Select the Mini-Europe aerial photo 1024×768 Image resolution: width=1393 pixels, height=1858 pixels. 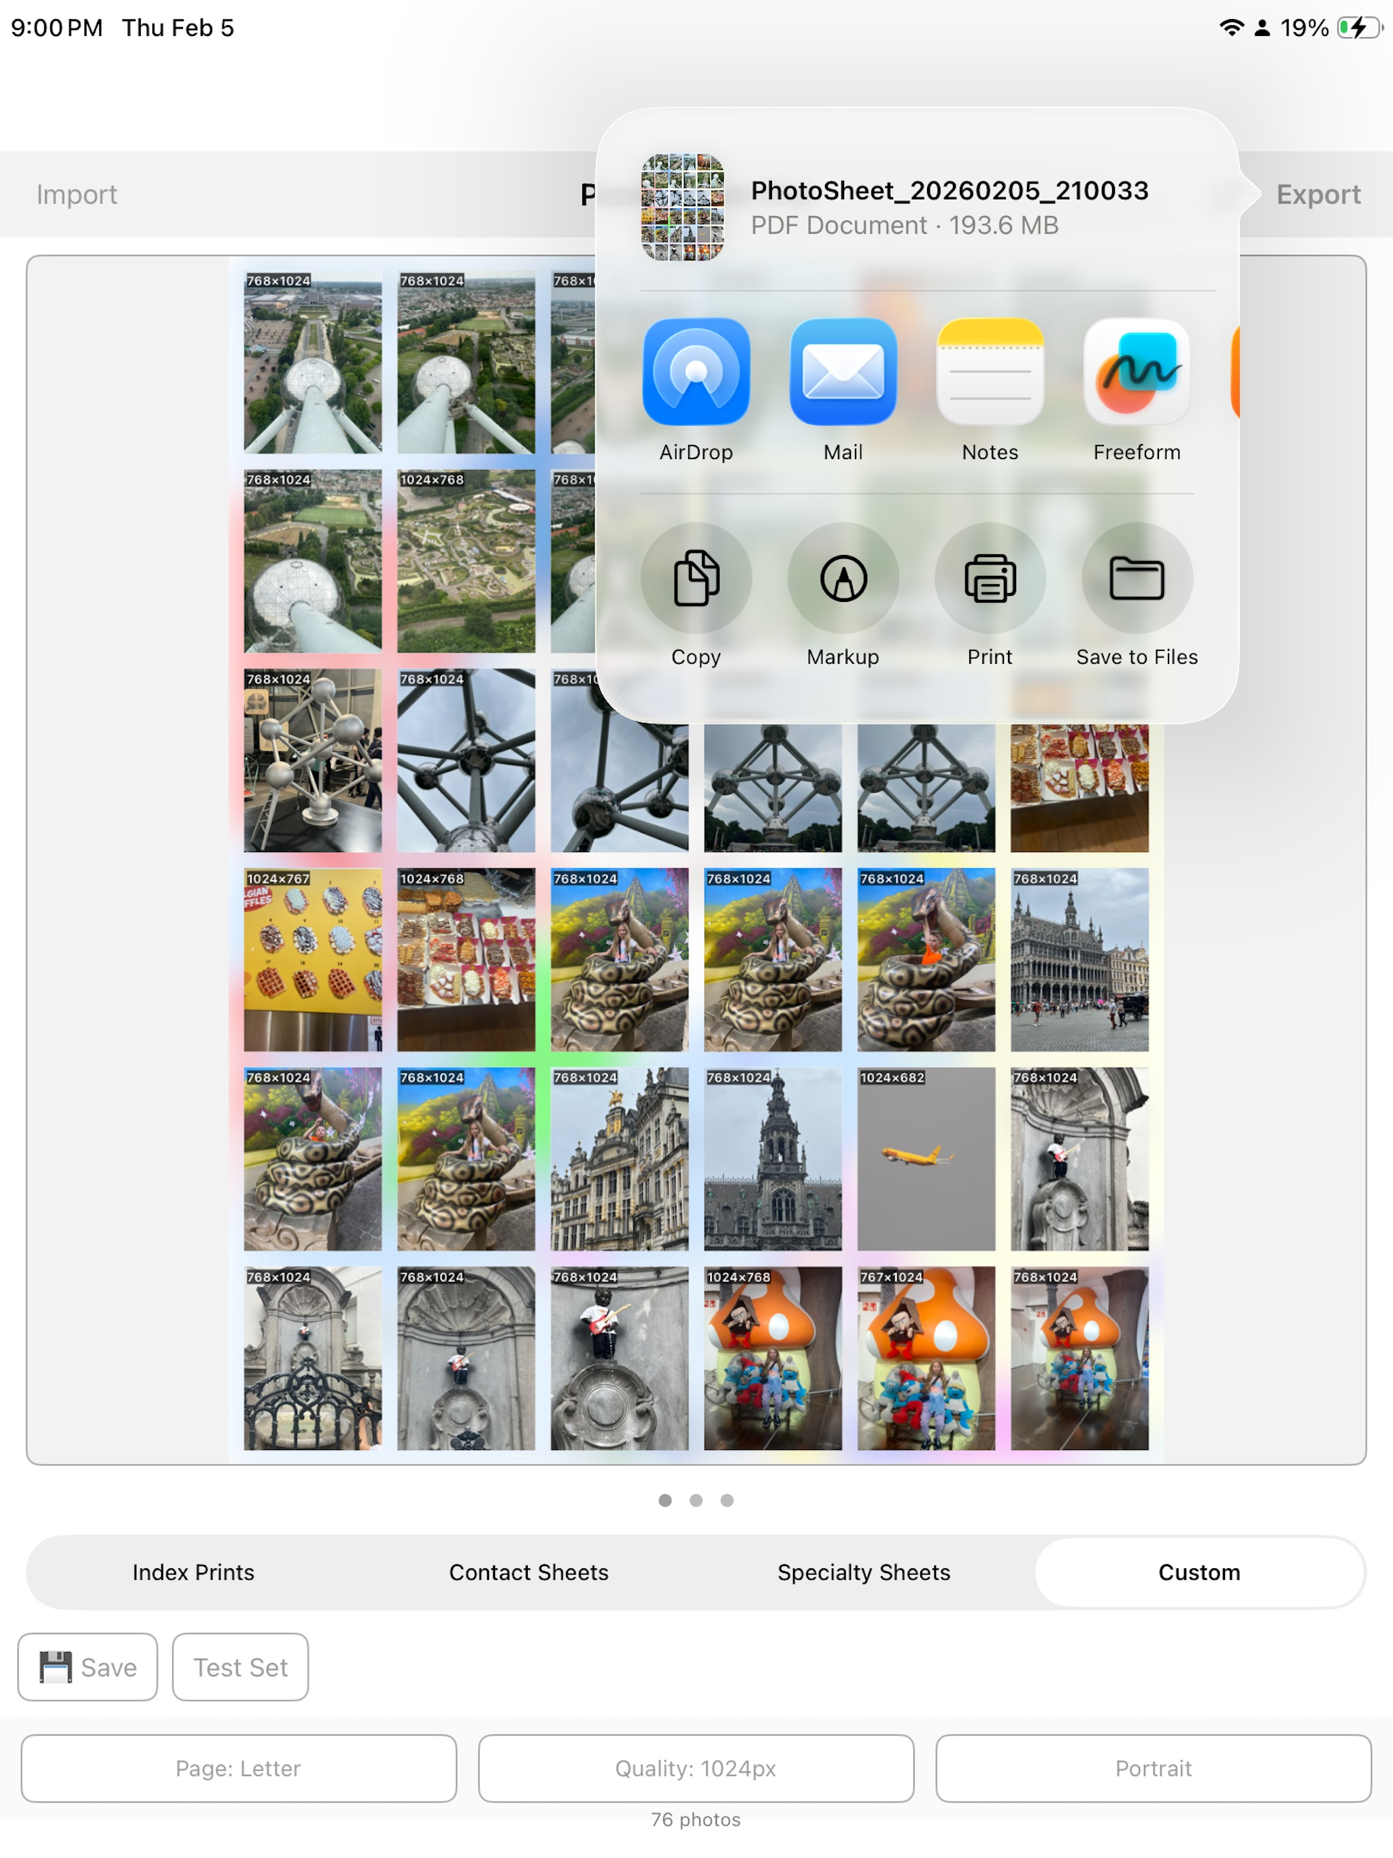coord(467,561)
